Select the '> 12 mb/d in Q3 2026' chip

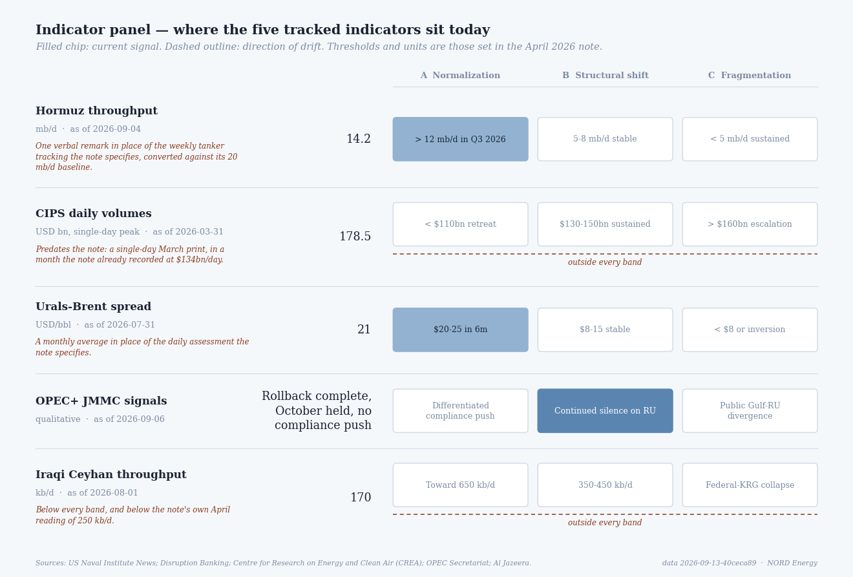click(460, 139)
